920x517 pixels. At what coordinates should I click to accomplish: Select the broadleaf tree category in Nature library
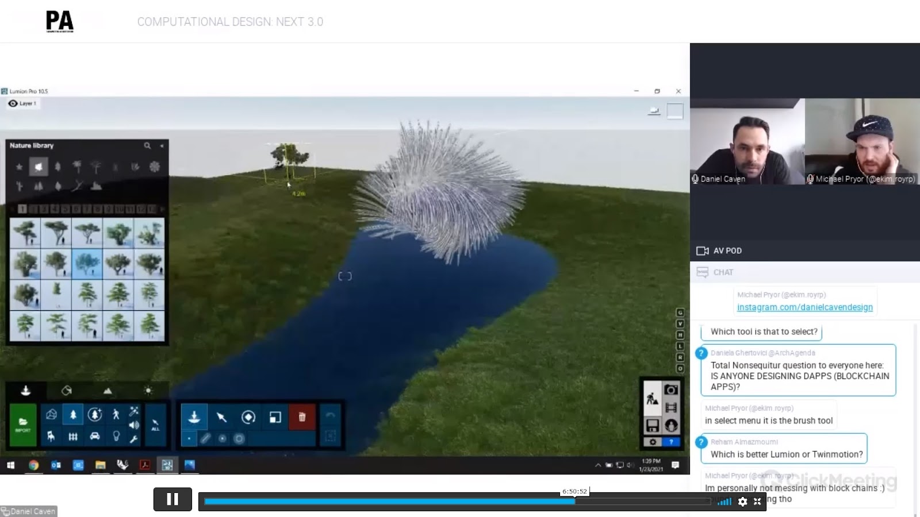[x=38, y=167]
